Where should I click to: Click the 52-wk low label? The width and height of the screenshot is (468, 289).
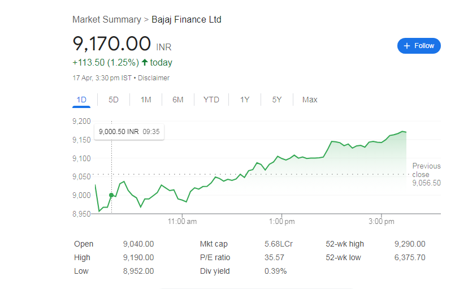pos(343,257)
